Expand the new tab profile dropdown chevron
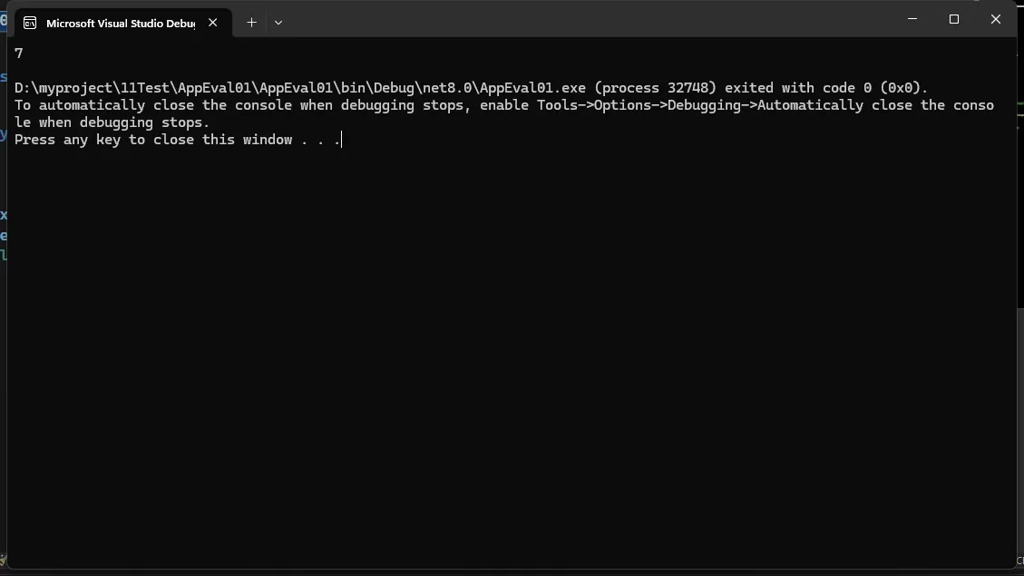 pos(278,23)
